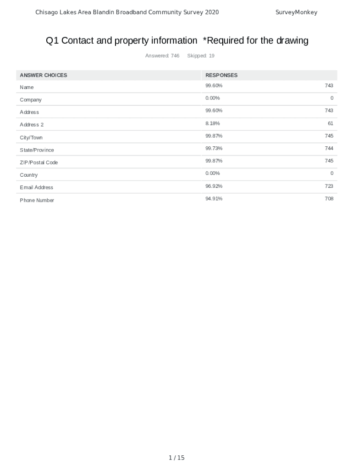Screen dimensions: 353x470
Task: Click the Phone Number row label
Action: [x=37, y=200]
